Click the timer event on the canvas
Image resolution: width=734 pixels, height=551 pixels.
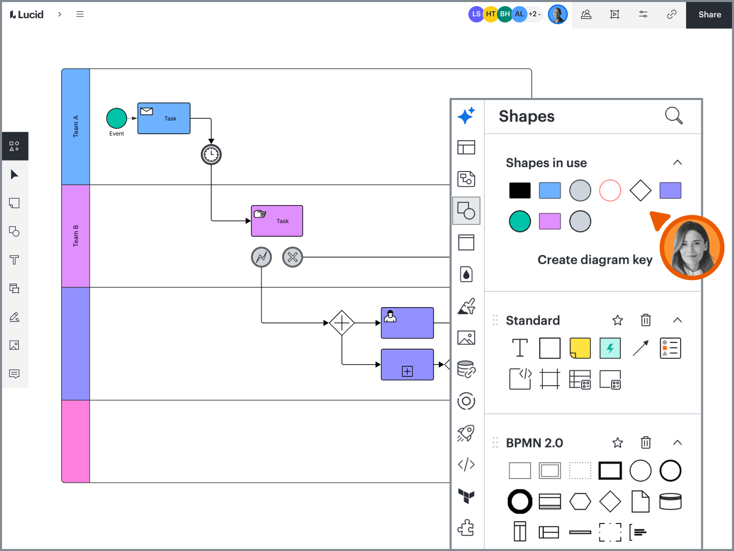coord(211,155)
